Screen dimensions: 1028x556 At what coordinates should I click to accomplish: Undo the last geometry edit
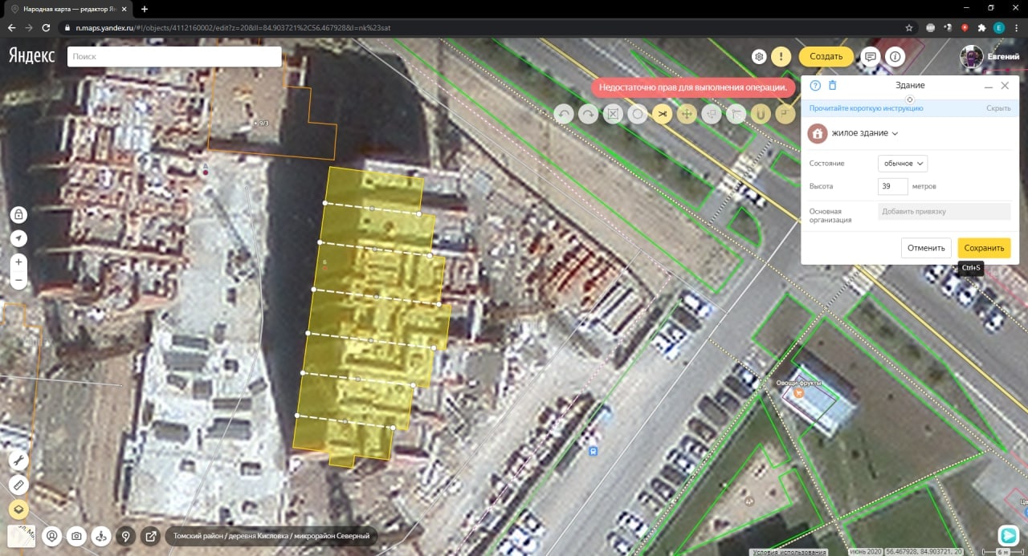click(564, 114)
